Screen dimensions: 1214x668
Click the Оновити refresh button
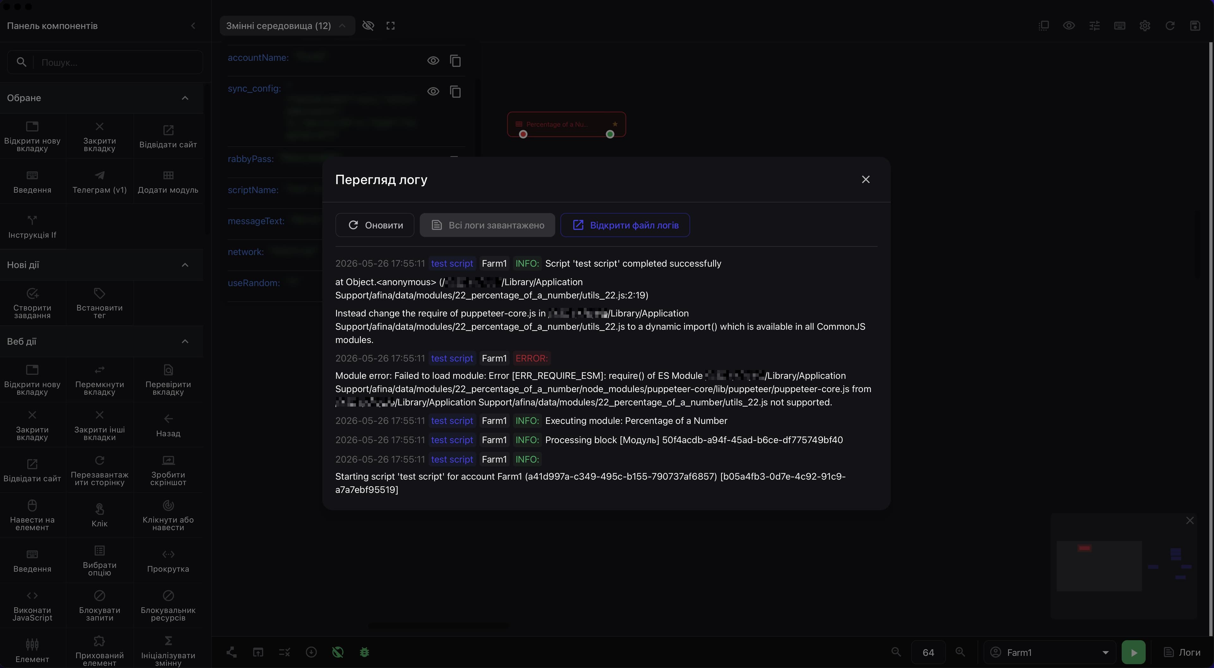(375, 225)
